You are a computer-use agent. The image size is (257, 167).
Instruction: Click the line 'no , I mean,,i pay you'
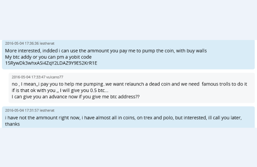point(129,84)
